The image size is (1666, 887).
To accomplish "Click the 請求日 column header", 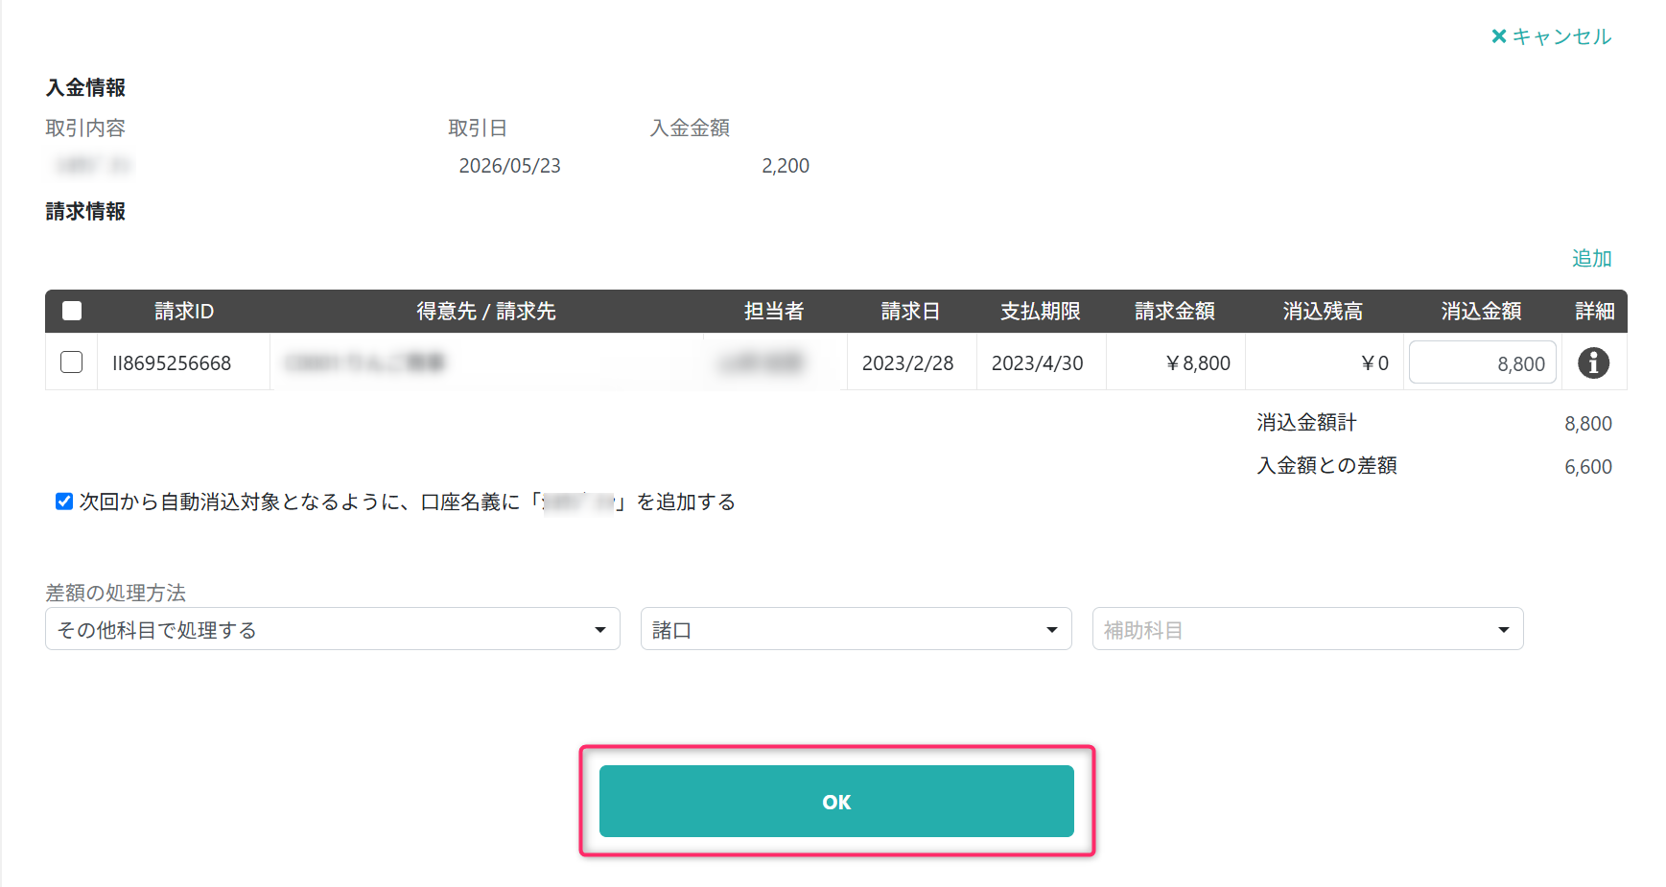I will pos(910,311).
